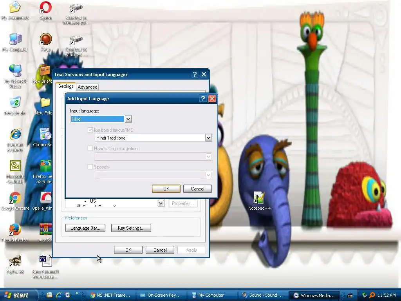This screenshot has width=401, height=301.
Task: Open My Network Places icon
Action: click(x=15, y=76)
